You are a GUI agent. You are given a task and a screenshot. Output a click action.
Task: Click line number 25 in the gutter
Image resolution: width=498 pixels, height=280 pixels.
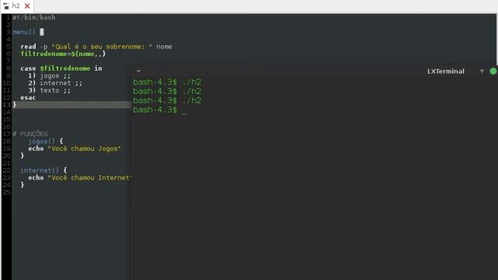pos(6,192)
